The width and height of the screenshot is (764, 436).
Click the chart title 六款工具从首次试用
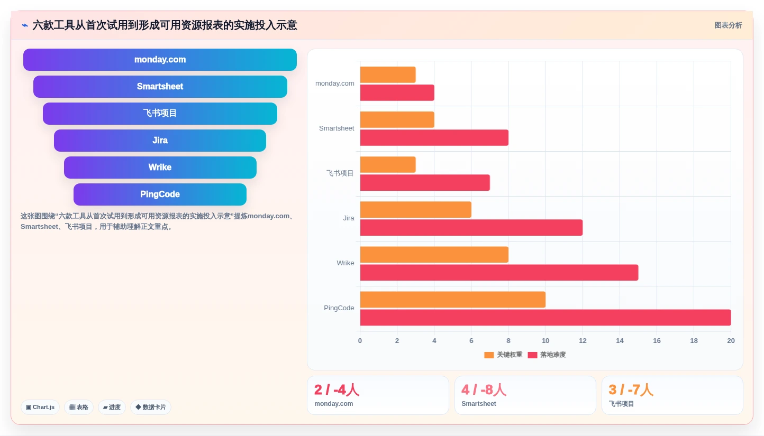point(165,25)
